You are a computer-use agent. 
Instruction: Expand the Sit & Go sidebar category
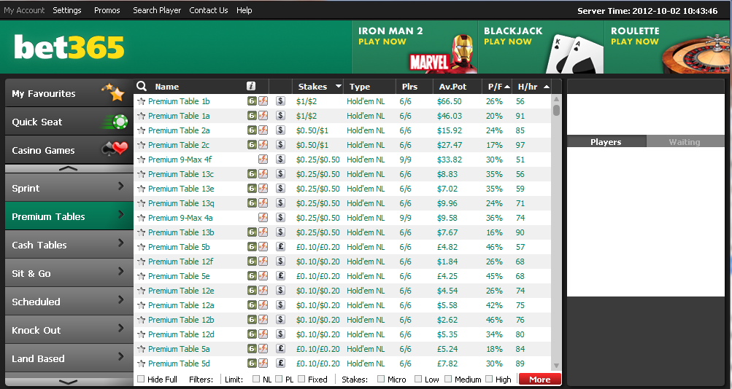[69, 273]
